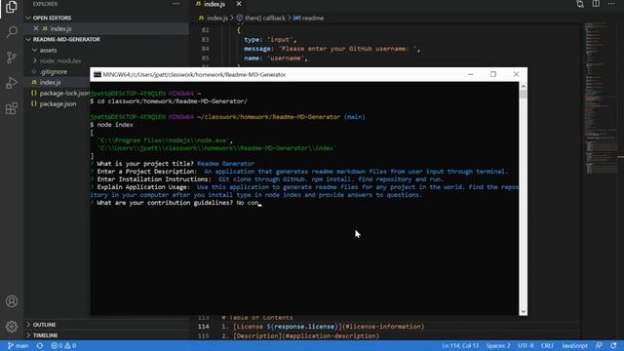The image size is (624, 351).
Task: Change indentation via Spaces: 2
Action: coord(498,345)
